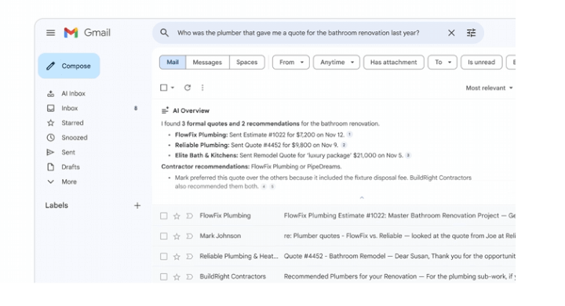Image resolution: width=565 pixels, height=306 pixels.
Task: Toggle the Has attachment filter
Action: (393, 62)
